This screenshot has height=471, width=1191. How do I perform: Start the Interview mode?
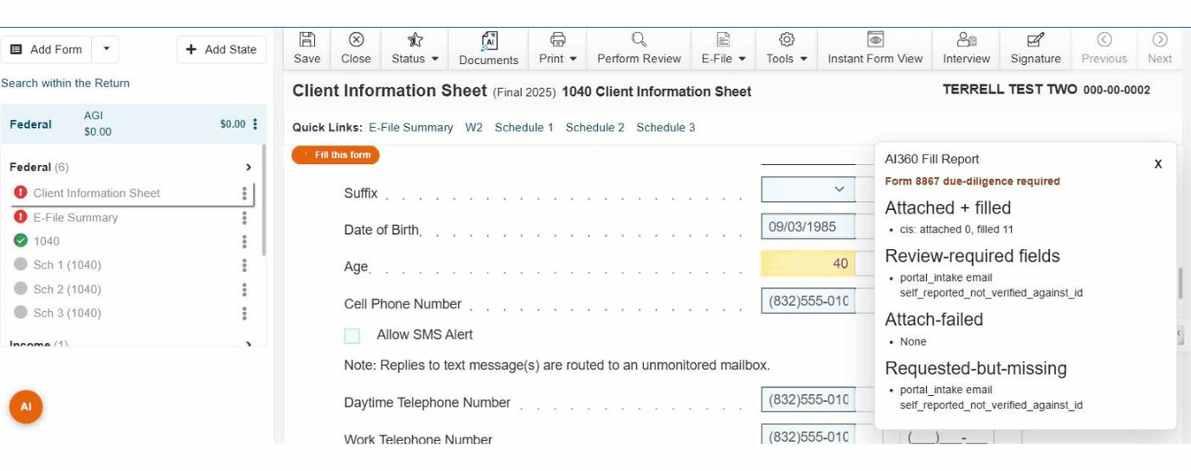[x=966, y=48]
